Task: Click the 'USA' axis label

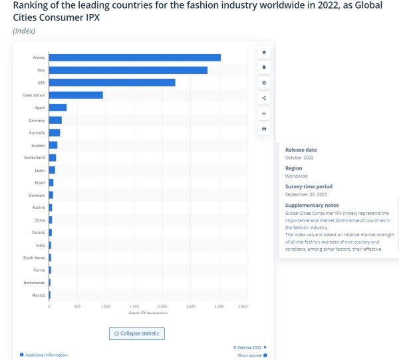Action: pos(41,83)
